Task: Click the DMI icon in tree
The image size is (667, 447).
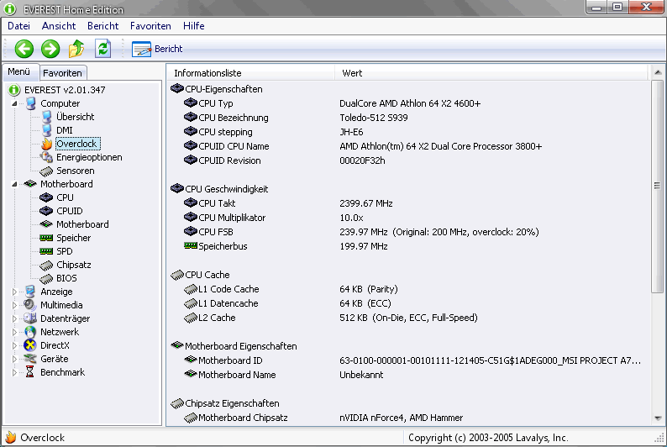Action: click(47, 130)
